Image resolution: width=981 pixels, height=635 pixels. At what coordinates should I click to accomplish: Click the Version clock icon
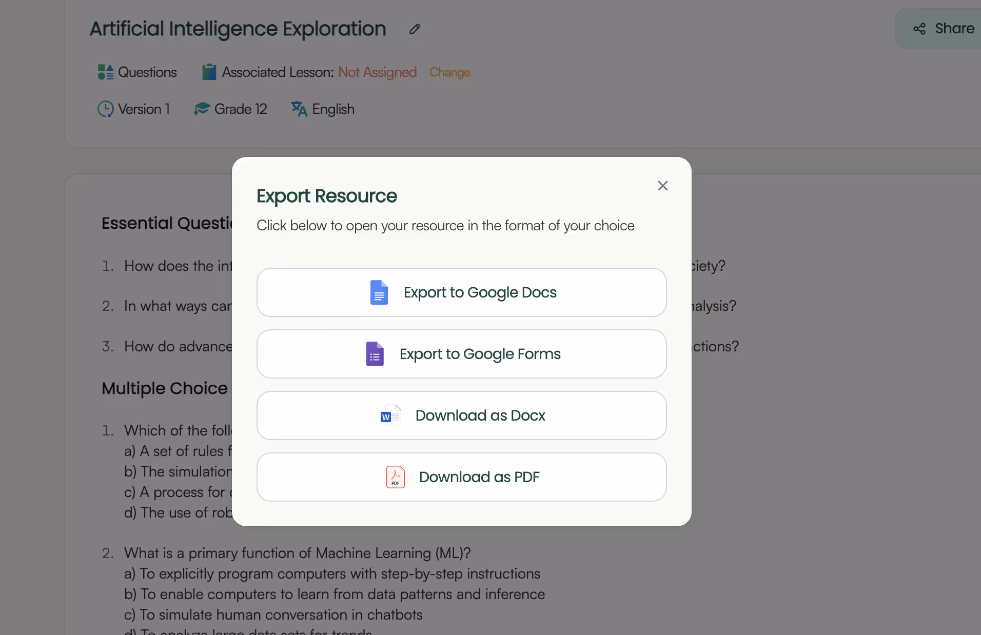coord(105,109)
